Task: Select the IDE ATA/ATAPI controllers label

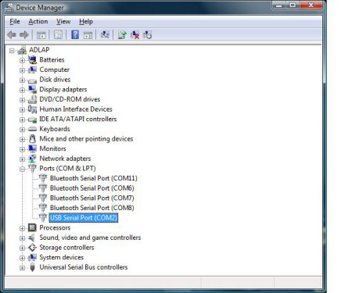Action: pos(78,120)
